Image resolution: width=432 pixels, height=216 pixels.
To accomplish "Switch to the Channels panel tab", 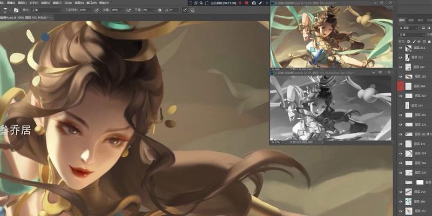I will pos(411,20).
